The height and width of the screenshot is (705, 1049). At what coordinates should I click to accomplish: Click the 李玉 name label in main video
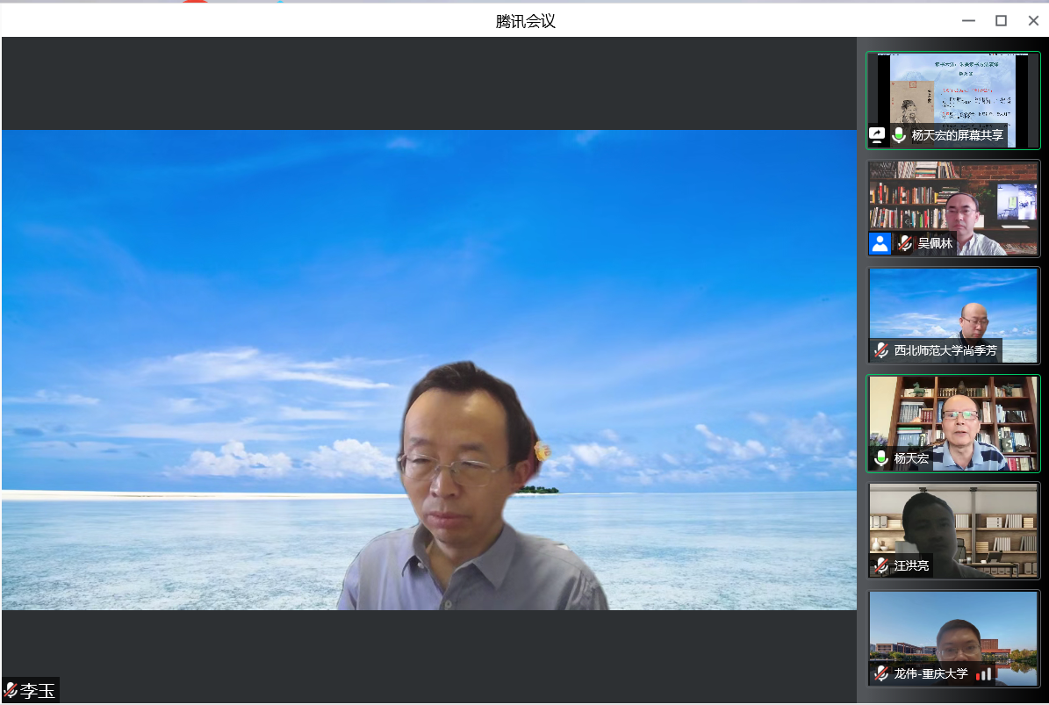[x=38, y=691]
